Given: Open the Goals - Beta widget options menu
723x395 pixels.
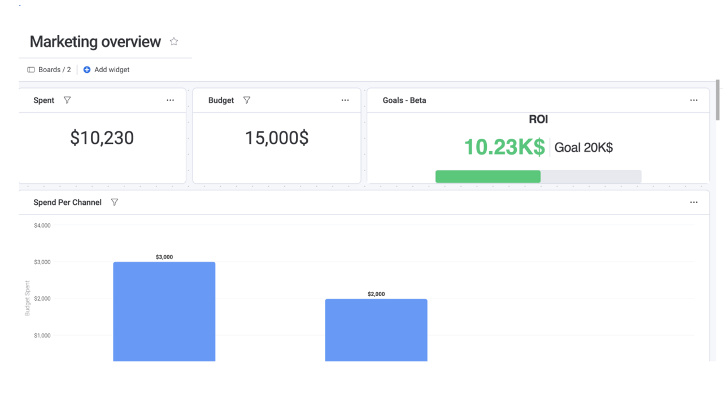Looking at the screenshot, I should tap(694, 100).
